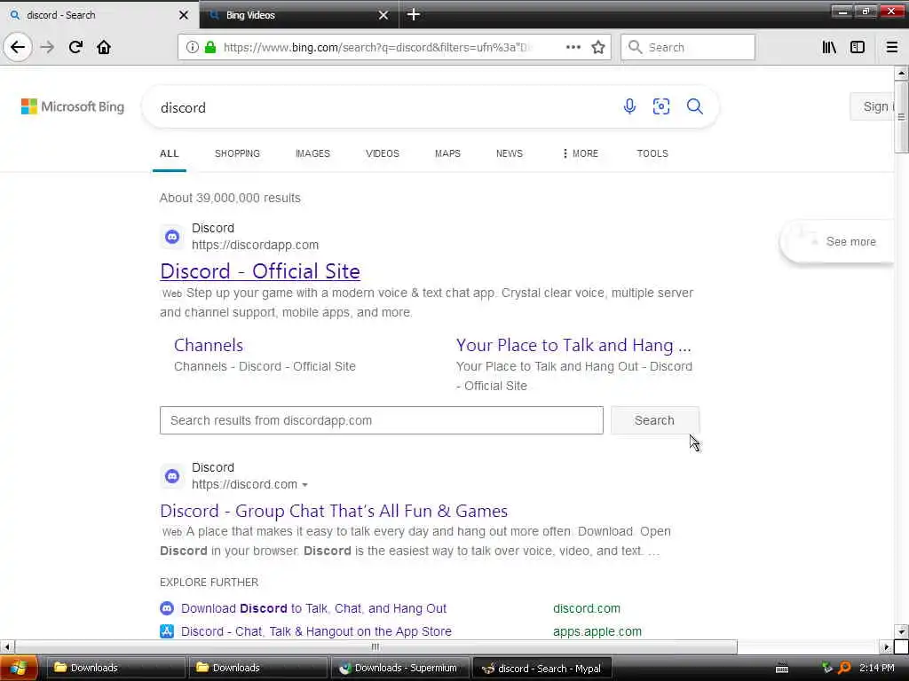
Task: Click the vertical scrollbar down arrow
Action: point(901,631)
